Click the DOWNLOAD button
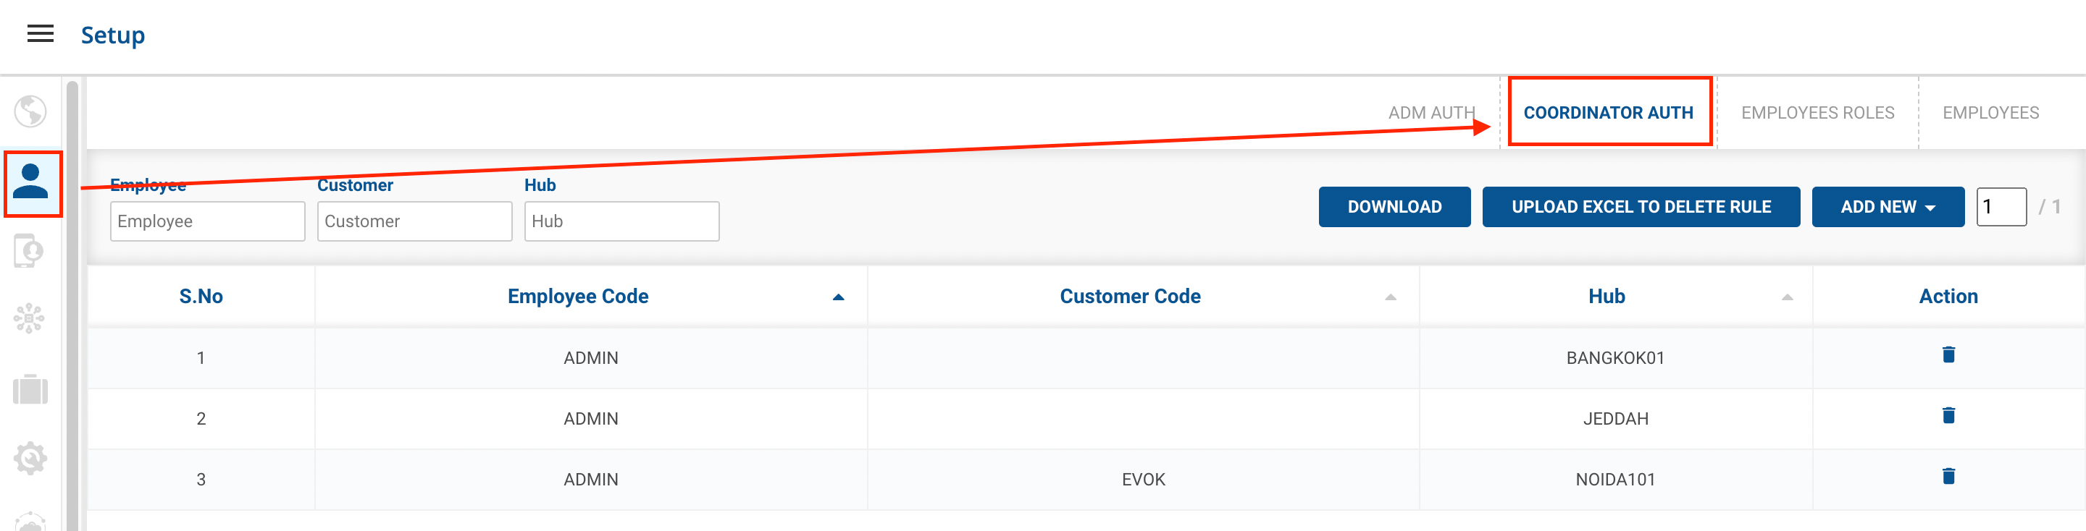Screen dimensions: 2086x531 click(1394, 207)
